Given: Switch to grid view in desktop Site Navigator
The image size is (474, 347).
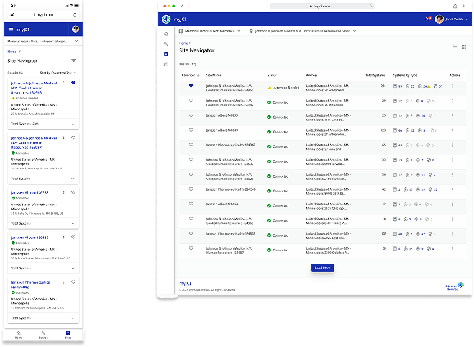Looking at the screenshot, I should click(x=463, y=47).
